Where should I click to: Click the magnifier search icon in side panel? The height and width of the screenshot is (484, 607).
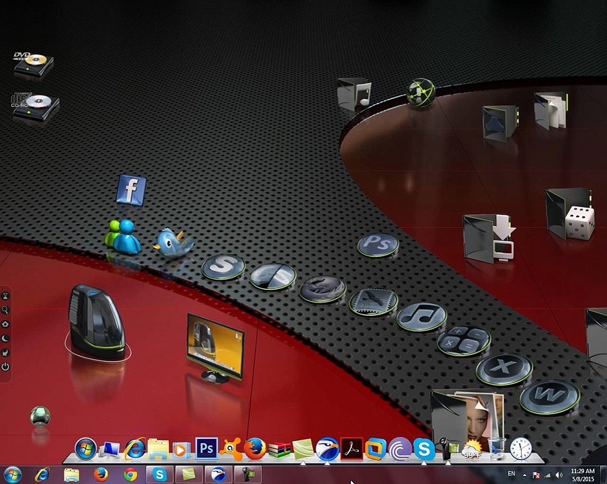5,310
